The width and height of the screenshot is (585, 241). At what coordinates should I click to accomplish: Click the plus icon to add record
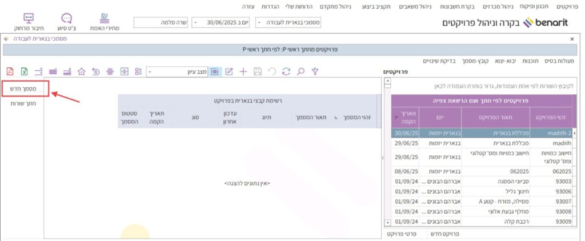[243, 72]
